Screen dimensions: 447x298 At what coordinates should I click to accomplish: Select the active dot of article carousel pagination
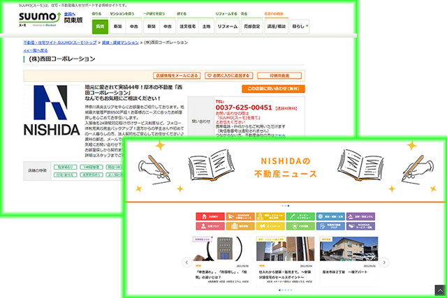(x=279, y=290)
